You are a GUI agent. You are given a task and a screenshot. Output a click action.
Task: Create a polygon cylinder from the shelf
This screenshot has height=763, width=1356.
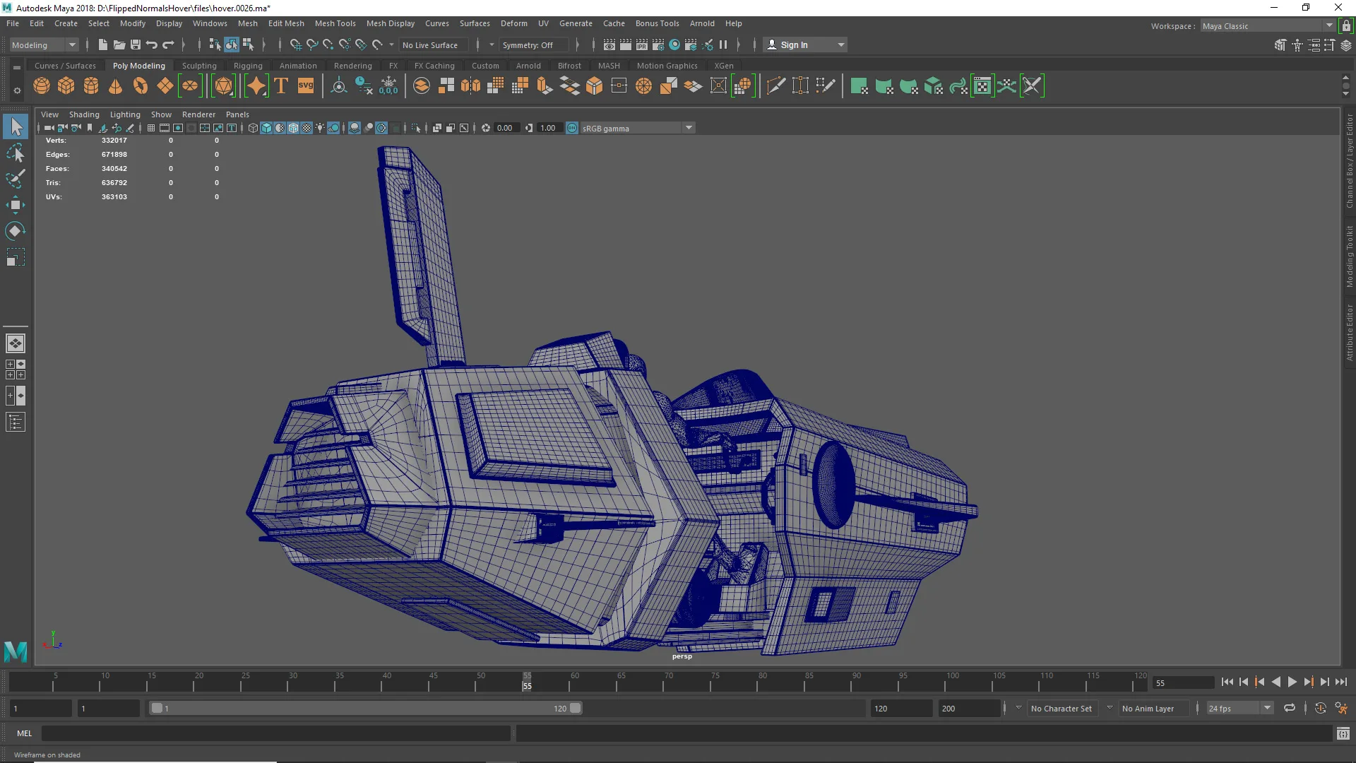click(91, 86)
